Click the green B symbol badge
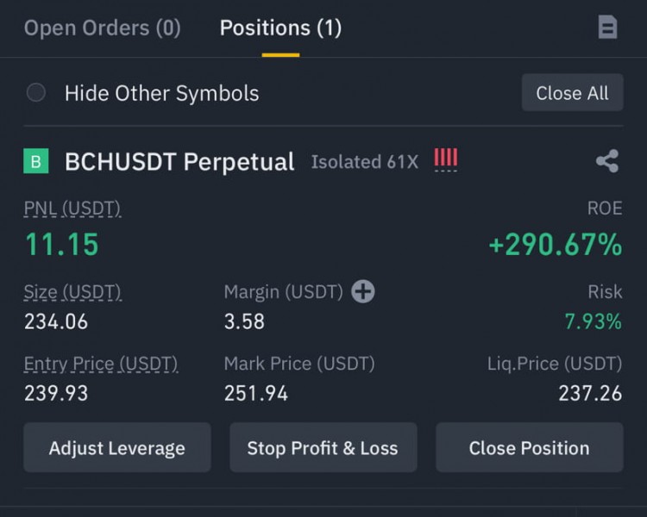The width and height of the screenshot is (647, 517). (36, 161)
